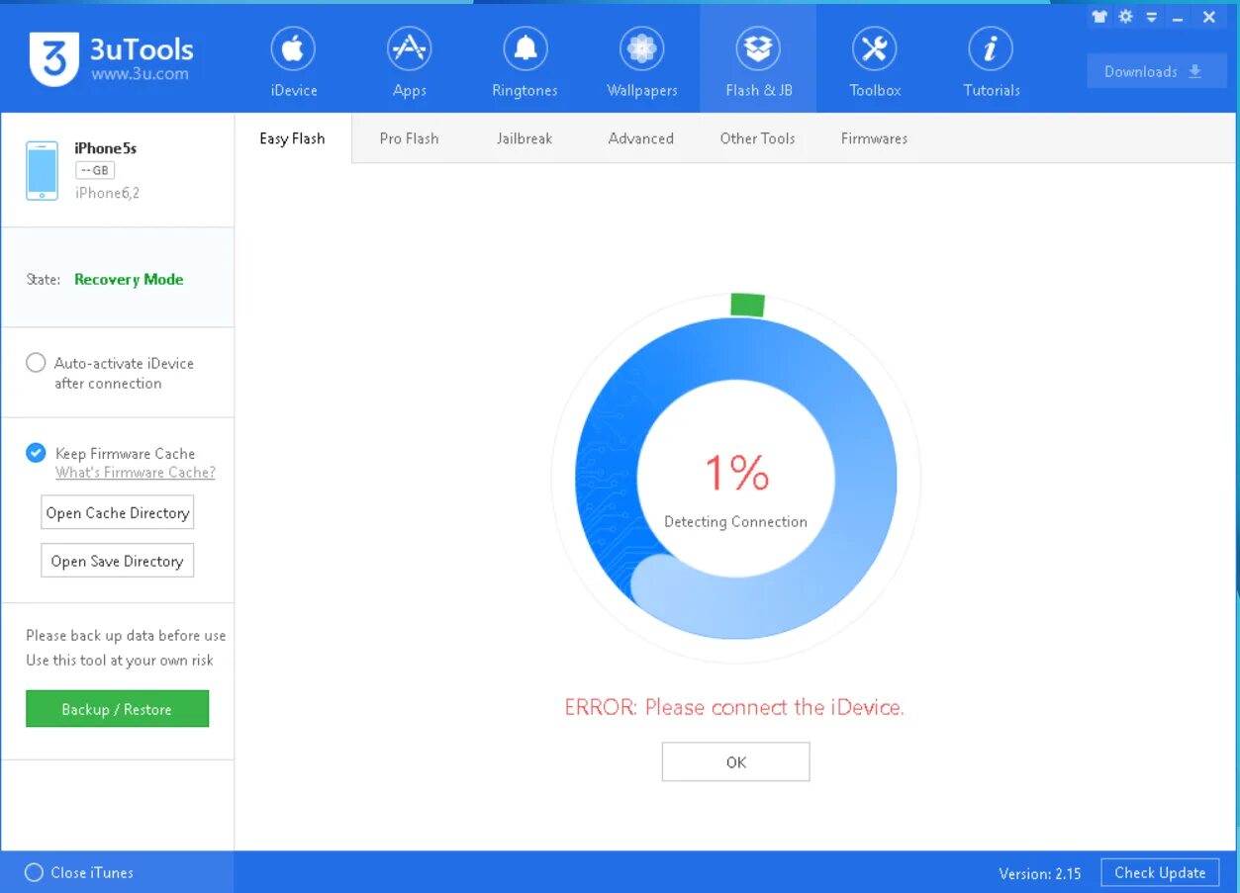Click the Version: 2.15 label
1240x893 pixels.
[x=1040, y=873]
